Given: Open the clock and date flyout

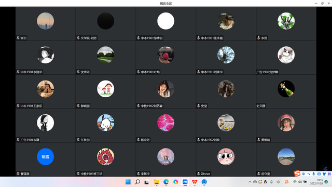Looking at the screenshot, I should click(317, 182).
